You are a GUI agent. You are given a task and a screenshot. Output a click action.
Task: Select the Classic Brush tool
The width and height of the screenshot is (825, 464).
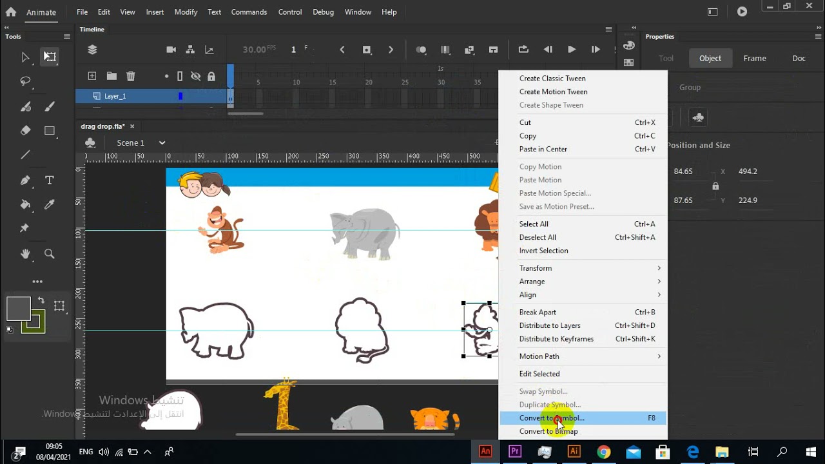[x=50, y=106]
